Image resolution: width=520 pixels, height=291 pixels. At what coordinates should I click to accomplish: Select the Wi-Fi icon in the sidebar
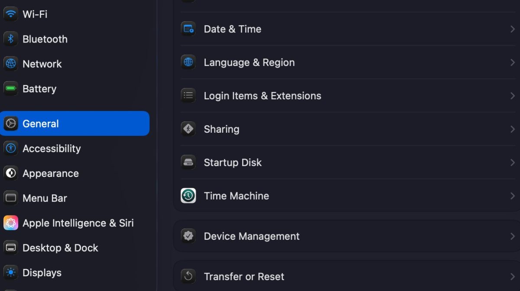[x=10, y=13]
